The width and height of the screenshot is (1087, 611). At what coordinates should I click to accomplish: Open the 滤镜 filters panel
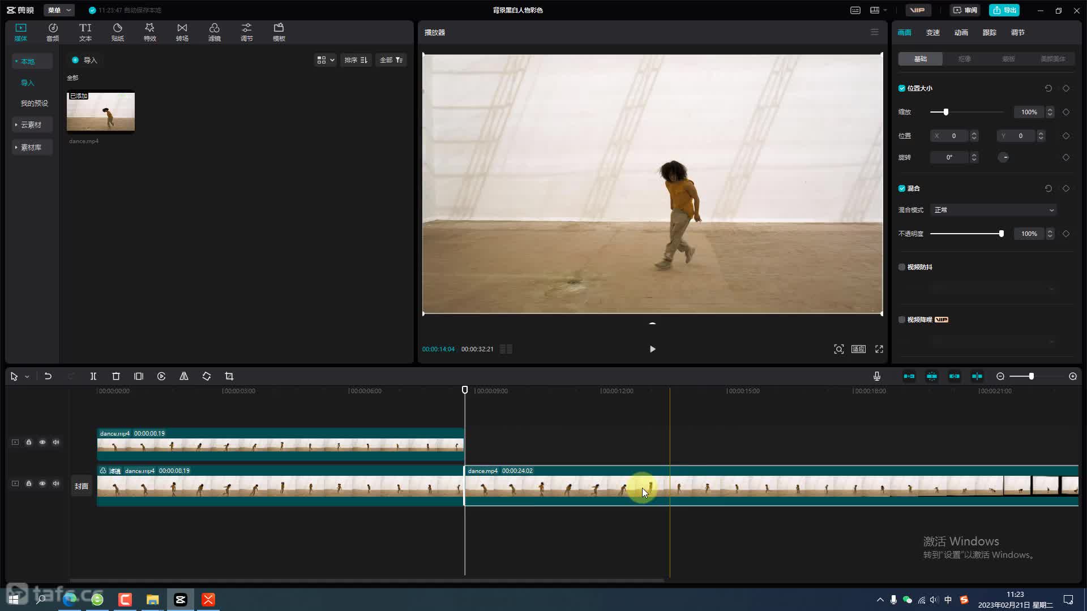click(x=214, y=32)
